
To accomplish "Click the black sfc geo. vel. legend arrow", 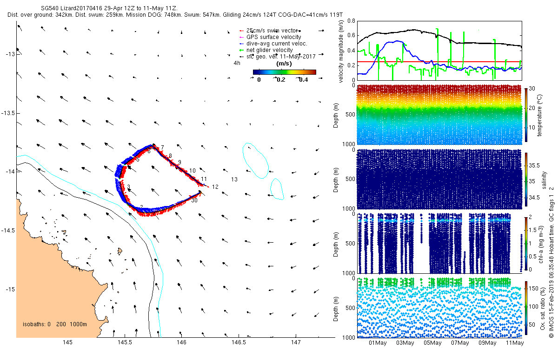I will [240, 57].
